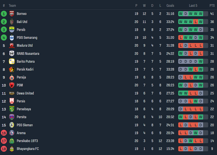
Task: Sort standings by Goals column header
Action: (x=170, y=6)
